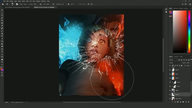This screenshot has width=192, height=108.
Task: Select the Eraser tool in toolbar
Action: tap(2, 39)
